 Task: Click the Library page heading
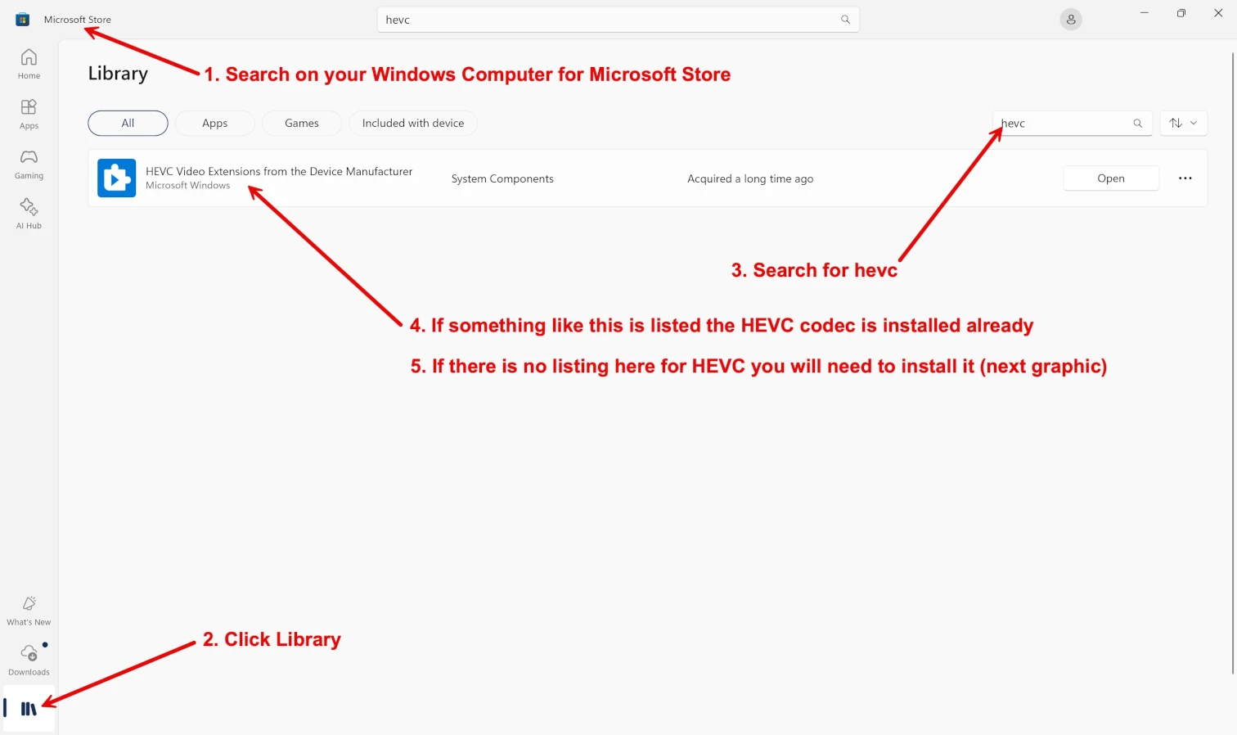pyautogui.click(x=118, y=73)
